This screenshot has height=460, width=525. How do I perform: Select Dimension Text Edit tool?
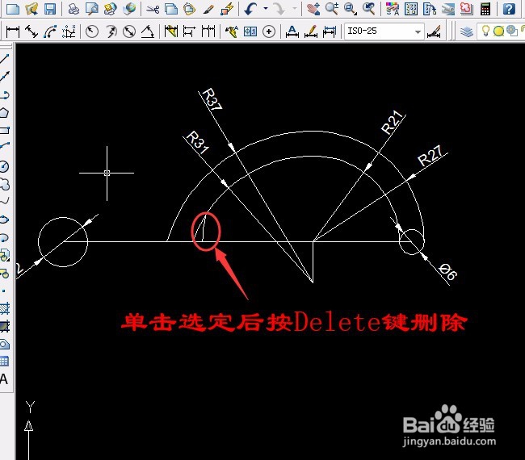pyautogui.click(x=311, y=31)
